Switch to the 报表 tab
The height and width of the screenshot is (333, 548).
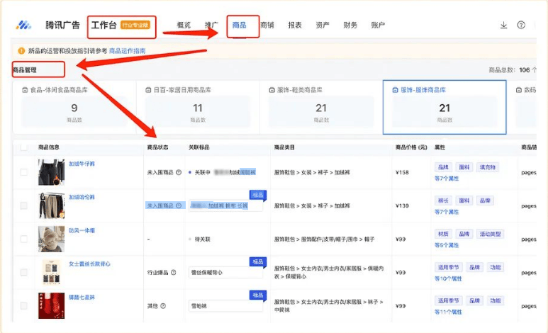(295, 26)
